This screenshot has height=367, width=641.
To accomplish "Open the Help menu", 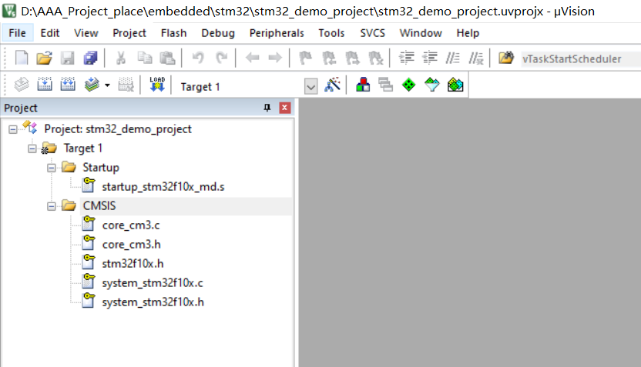I will 468,33.
